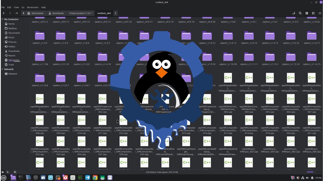Image resolution: width=323 pixels, height=181 pixels.
Task: Open File System in the sidebar
Action: (14, 60)
